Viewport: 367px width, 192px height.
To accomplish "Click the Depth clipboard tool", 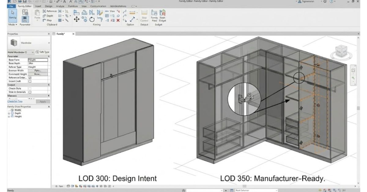I will (x=48, y=16).
